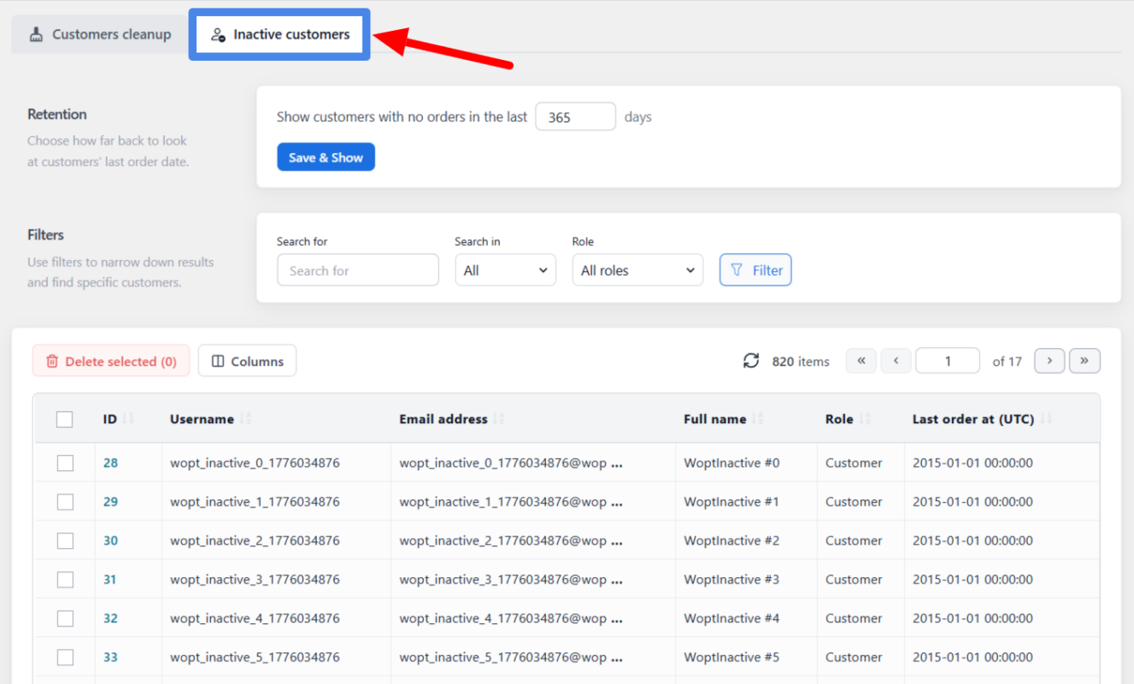This screenshot has width=1134, height=684.
Task: Sort by Username column arrows
Action: click(245, 419)
